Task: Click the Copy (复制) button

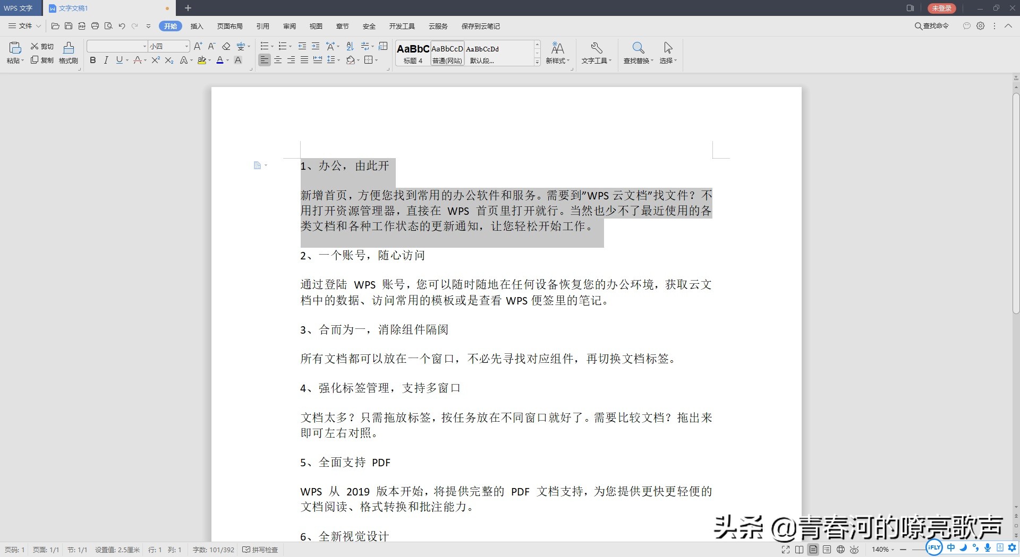Action: pyautogui.click(x=42, y=60)
